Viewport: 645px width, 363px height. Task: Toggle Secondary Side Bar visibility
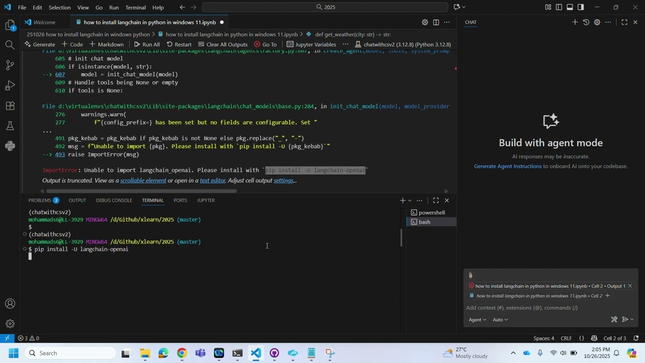tap(581, 7)
